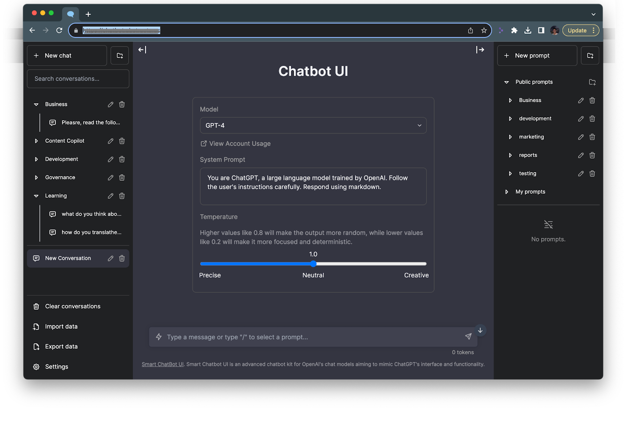The image size is (627, 434).
Task: Expand the Development conversation folder
Action: (36, 159)
